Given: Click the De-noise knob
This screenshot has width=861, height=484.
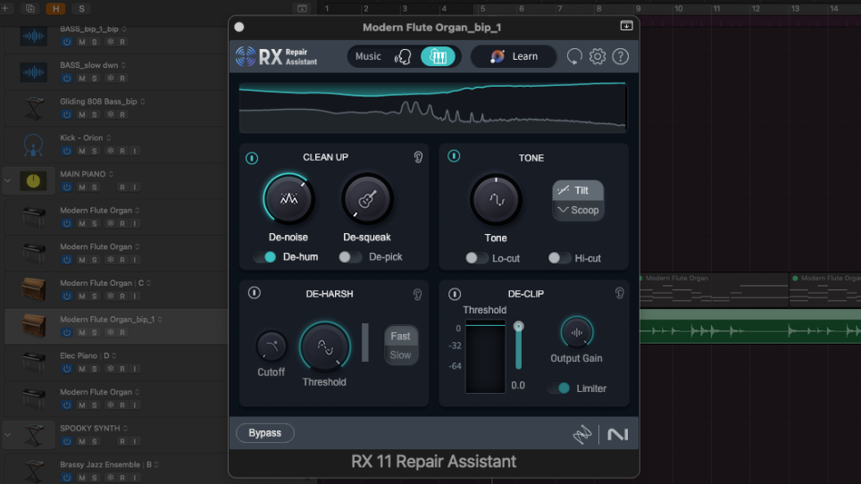Looking at the screenshot, I should point(288,198).
